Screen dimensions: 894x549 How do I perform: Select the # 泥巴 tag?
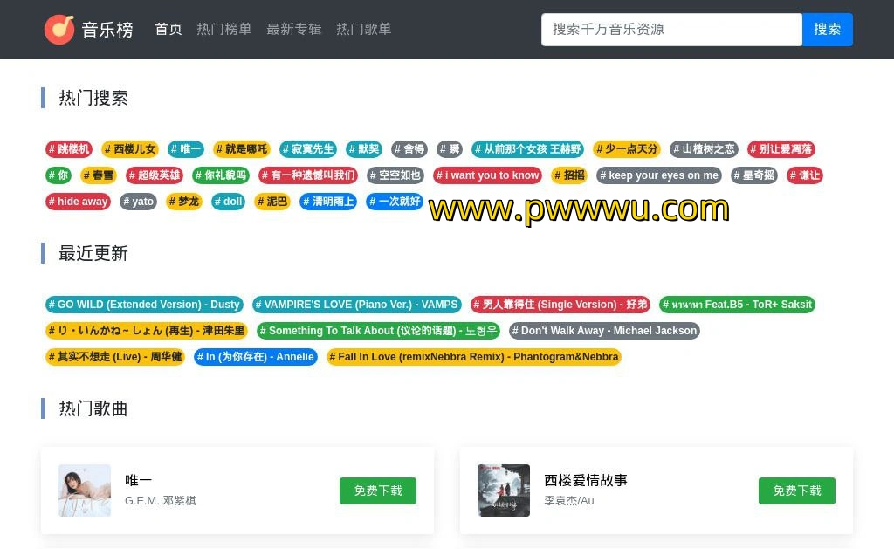pos(272,202)
